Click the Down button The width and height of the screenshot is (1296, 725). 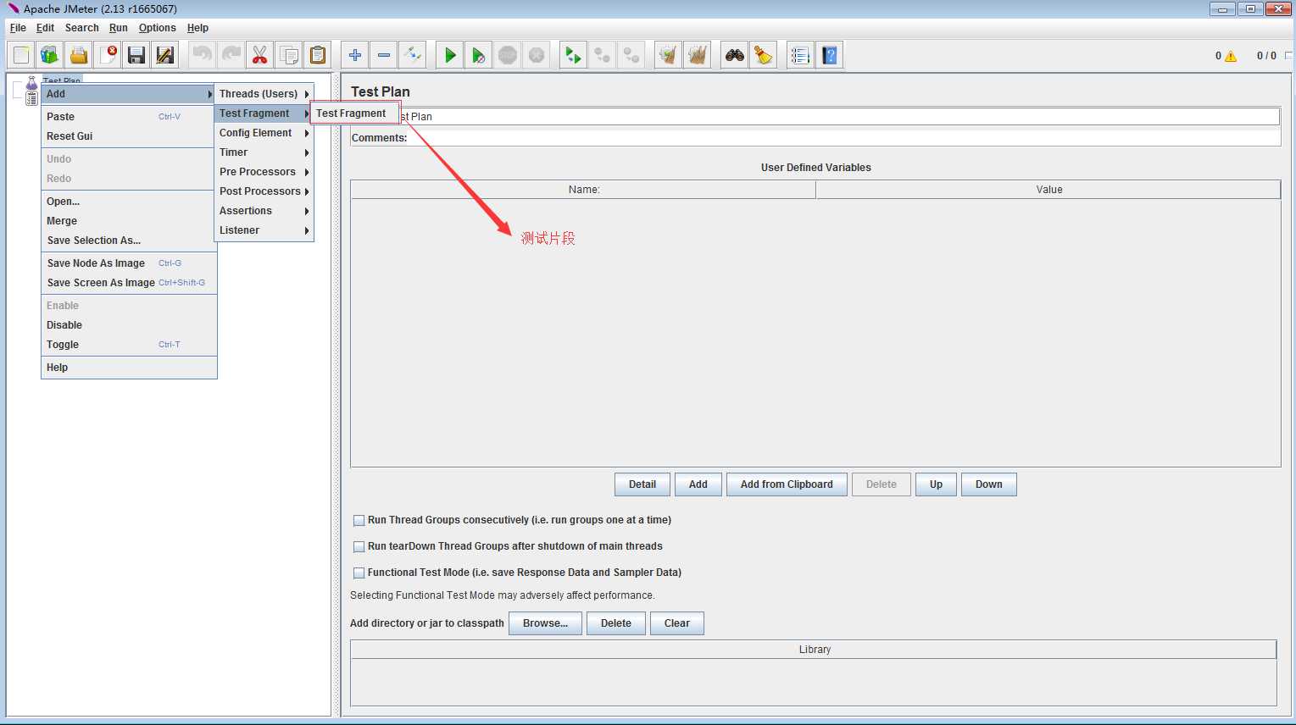(989, 484)
